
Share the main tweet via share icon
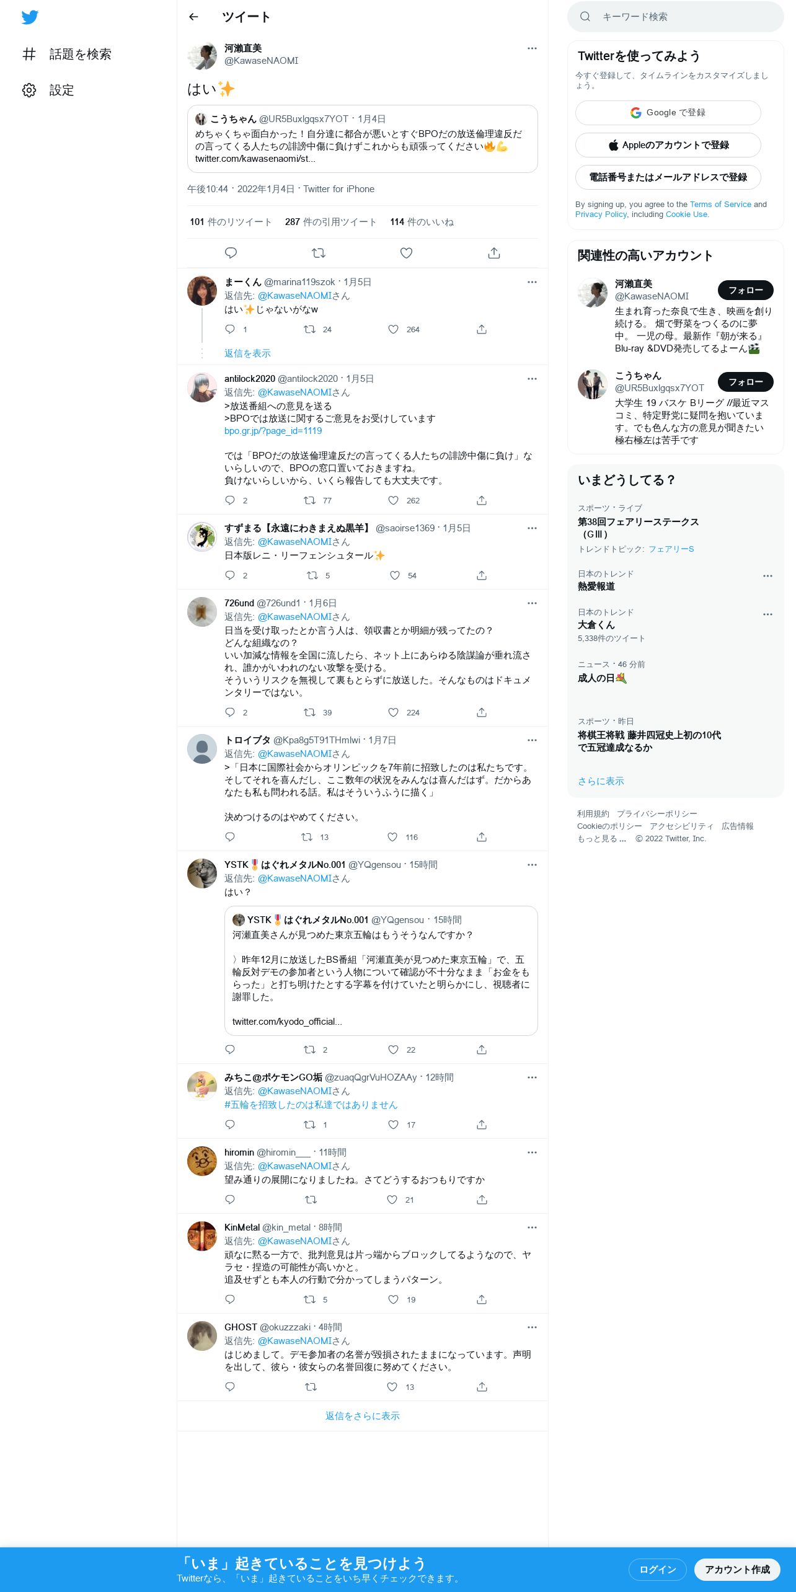click(x=494, y=253)
